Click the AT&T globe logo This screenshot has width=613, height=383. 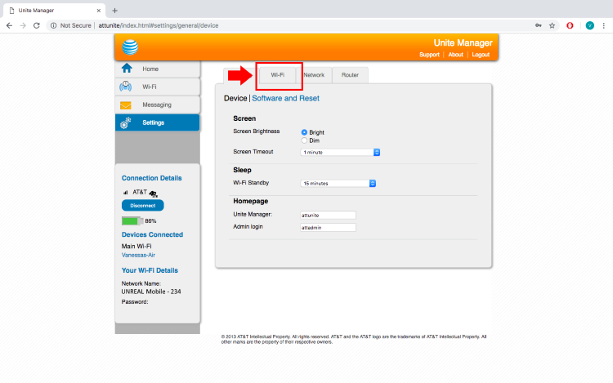[130, 47]
